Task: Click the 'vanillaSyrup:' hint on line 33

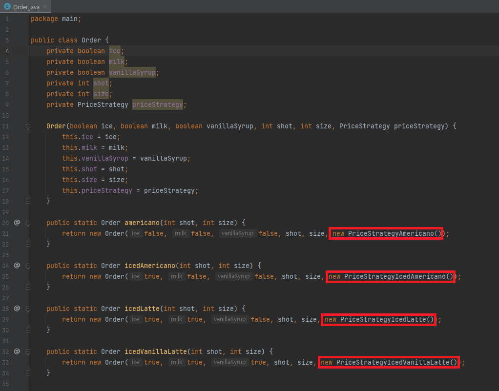Action: tap(230, 362)
